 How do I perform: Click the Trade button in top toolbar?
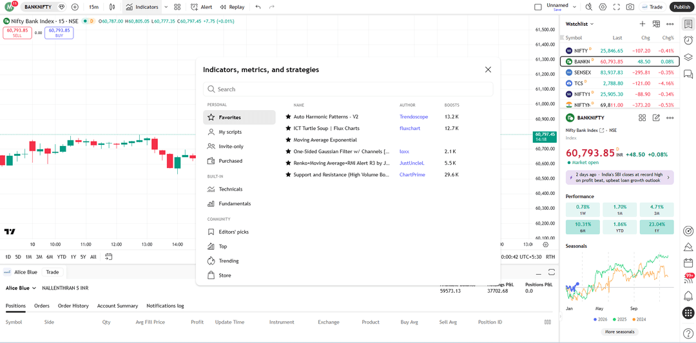click(652, 6)
